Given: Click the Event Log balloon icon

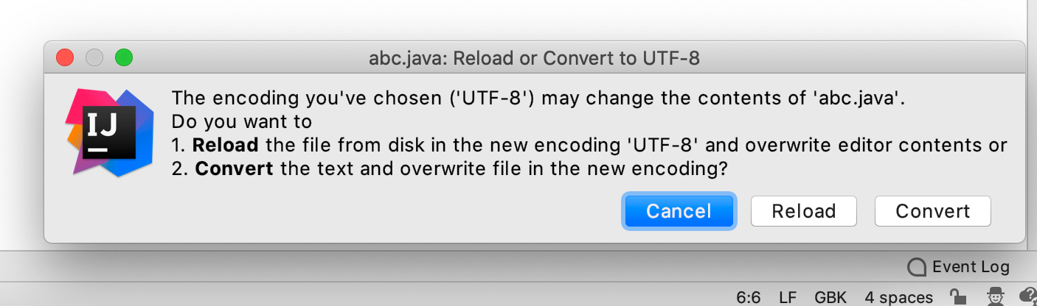Looking at the screenshot, I should click(x=917, y=267).
